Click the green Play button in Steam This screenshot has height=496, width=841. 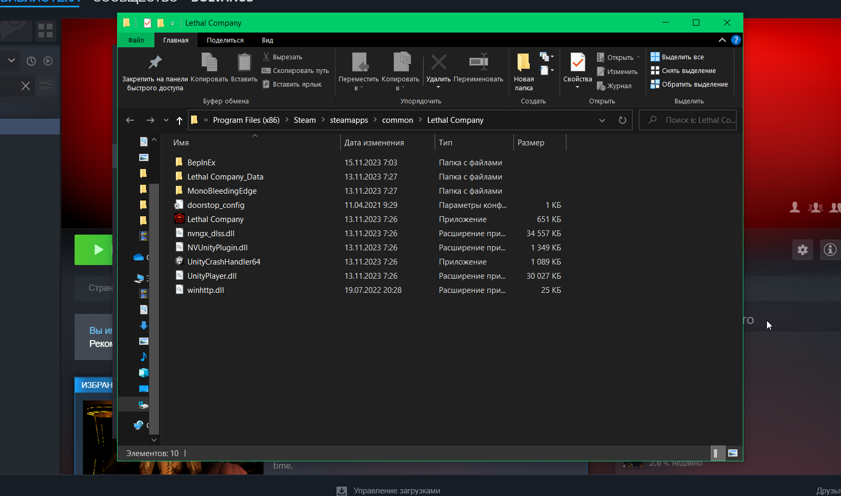pos(93,250)
